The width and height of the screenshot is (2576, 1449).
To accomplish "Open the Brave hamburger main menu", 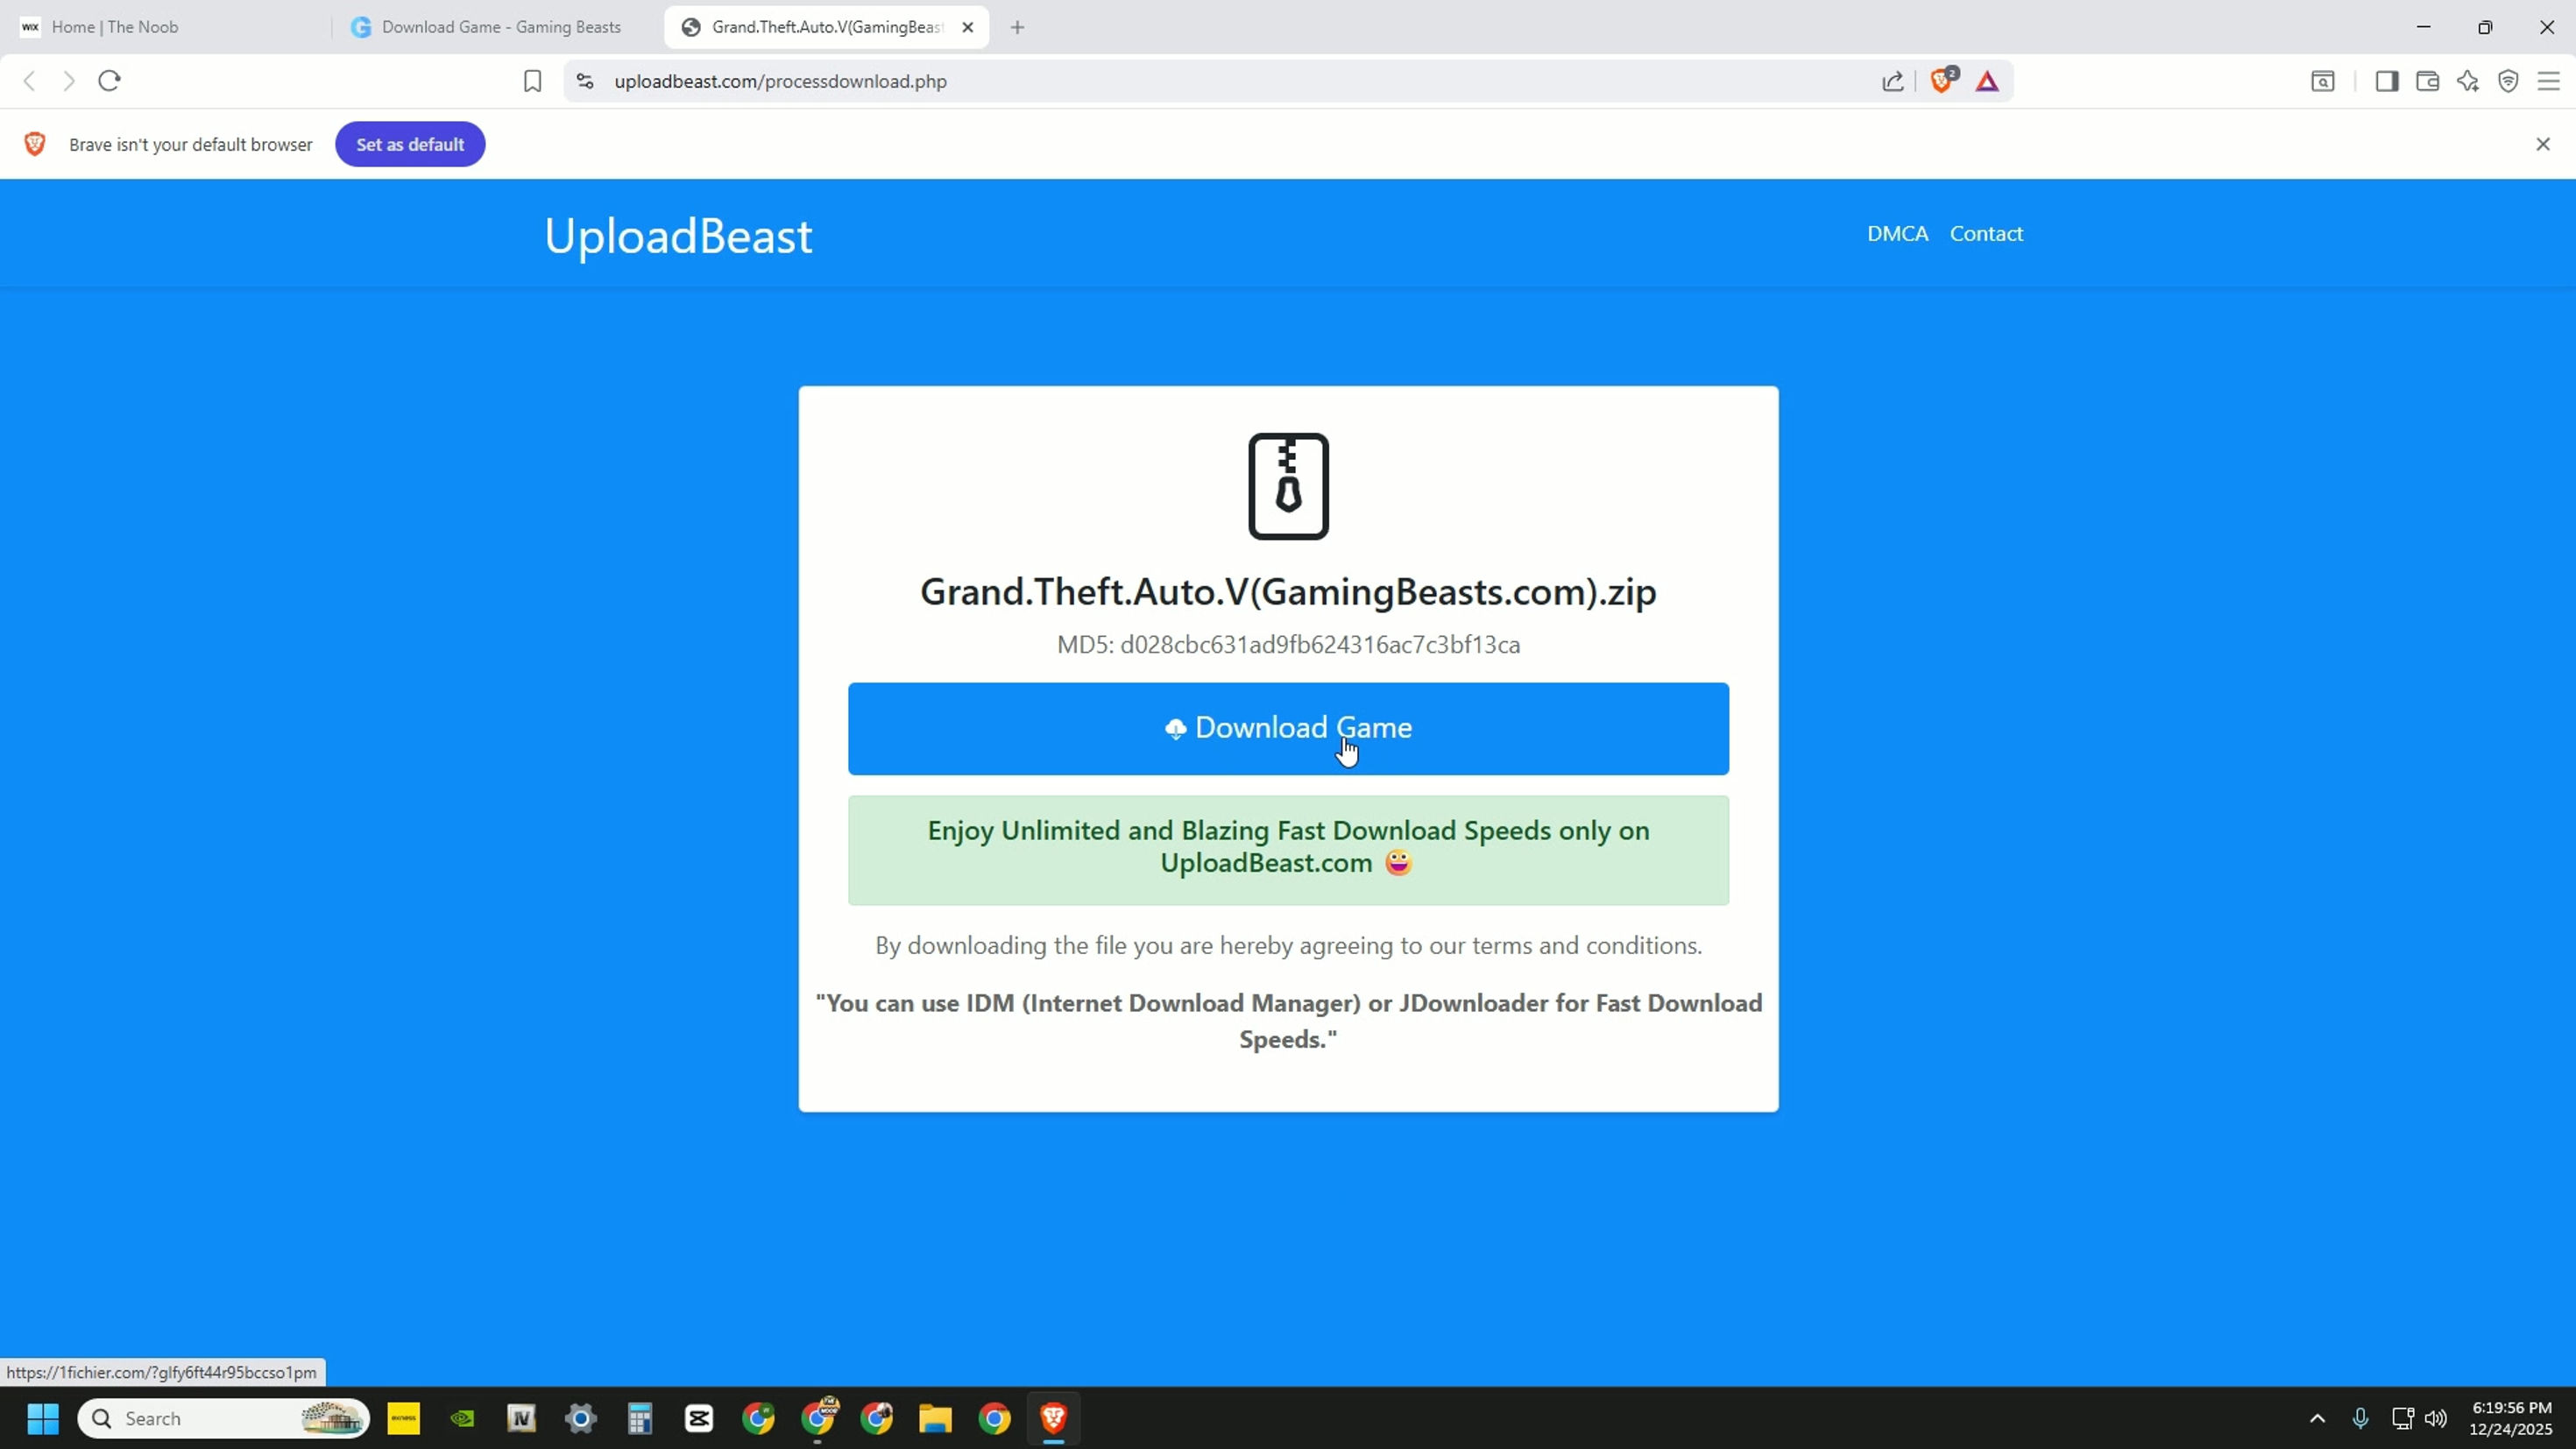I will click(2548, 81).
